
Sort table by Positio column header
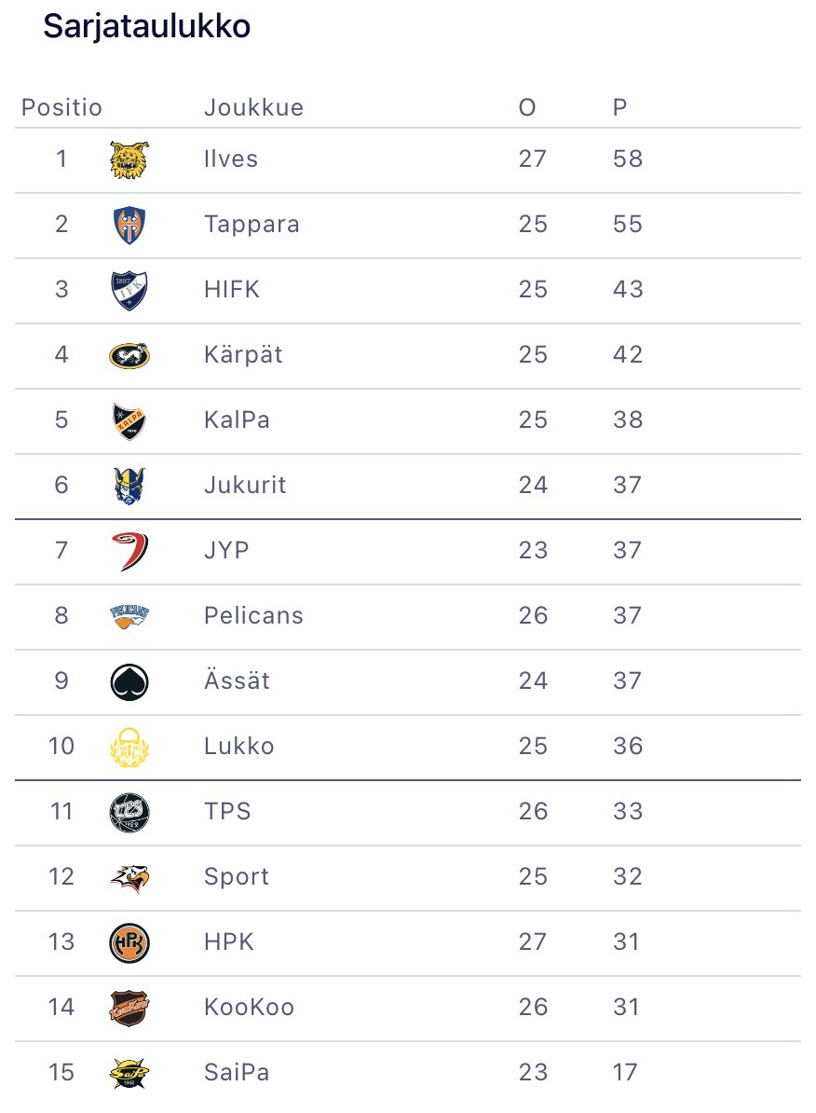pyautogui.click(x=61, y=108)
